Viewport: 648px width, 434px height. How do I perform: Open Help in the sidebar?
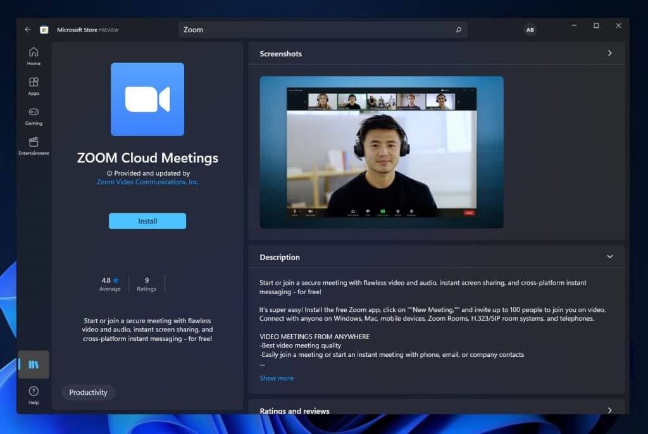[x=34, y=395]
